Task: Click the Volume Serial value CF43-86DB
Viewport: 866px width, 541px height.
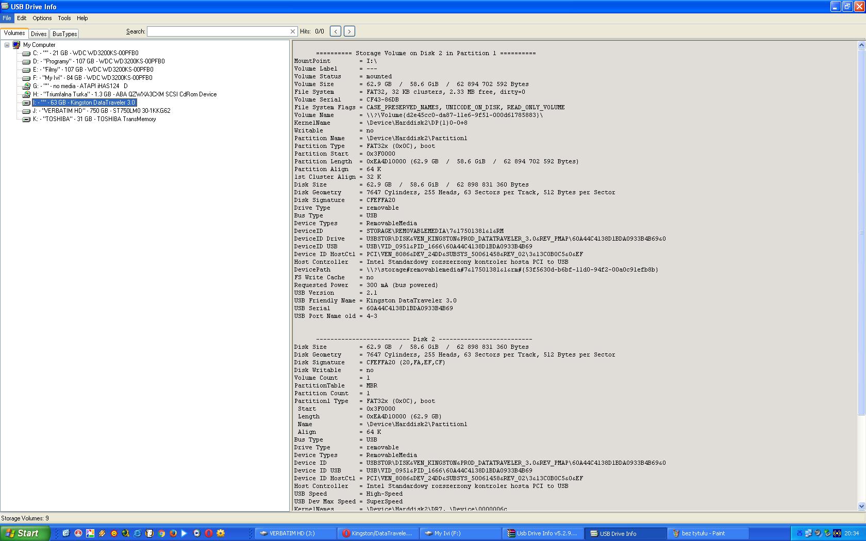Action: pos(382,99)
